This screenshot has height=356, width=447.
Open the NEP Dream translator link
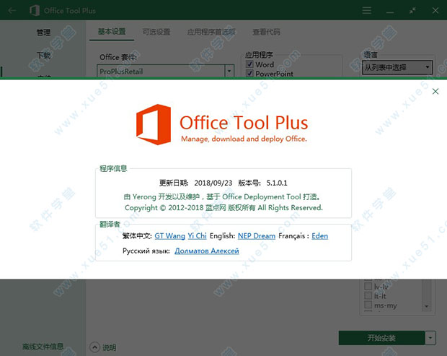coord(257,236)
